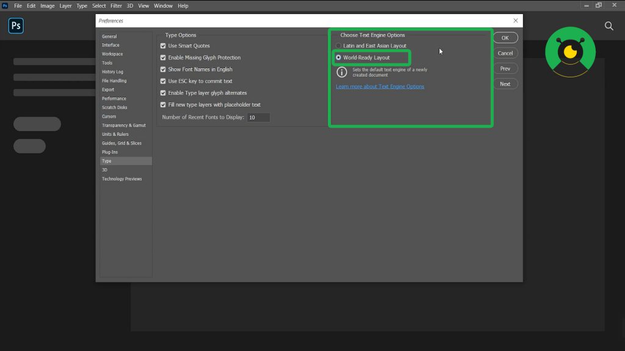Select Latin and East Asian Layout option
The width and height of the screenshot is (625, 351).
339,46
